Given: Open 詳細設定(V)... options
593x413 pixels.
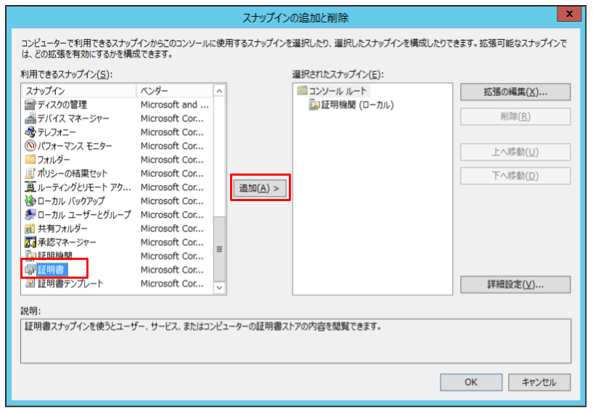Looking at the screenshot, I should [x=515, y=285].
